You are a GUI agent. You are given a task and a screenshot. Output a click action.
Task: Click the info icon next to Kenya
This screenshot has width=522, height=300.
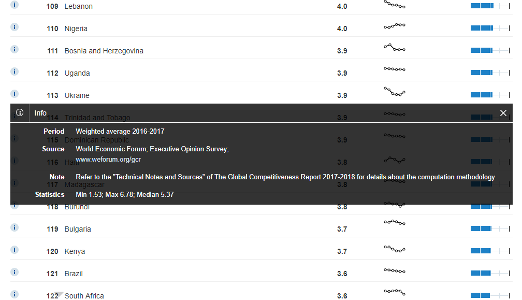[15, 250]
